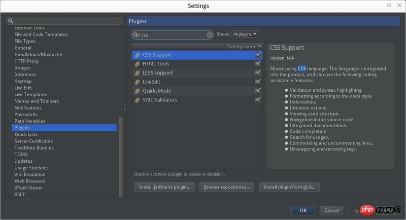Viewport: 406px width, 220px height.
Task: Select Images in settings list
Action: tap(22, 68)
